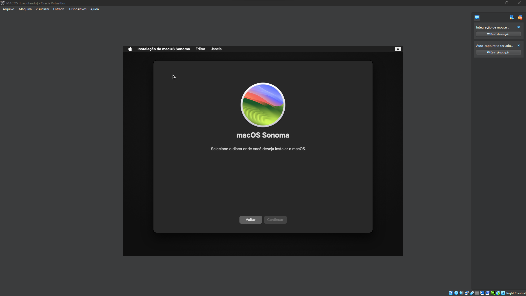The image size is (526, 296).
Task: Click the audio status icon
Action: pyautogui.click(x=461, y=293)
